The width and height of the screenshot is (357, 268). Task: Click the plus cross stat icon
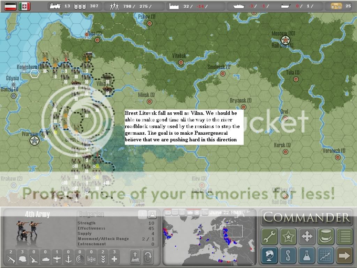(114, 259)
